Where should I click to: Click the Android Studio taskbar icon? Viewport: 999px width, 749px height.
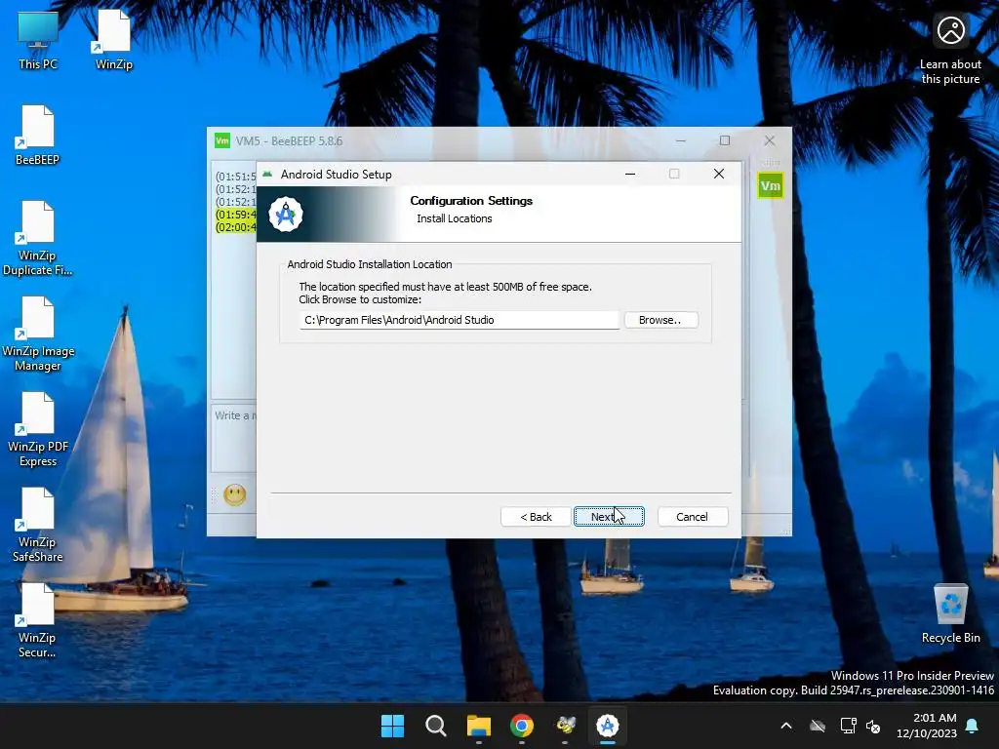point(608,726)
